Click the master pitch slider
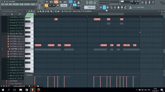The image size is (165, 92). tap(42, 5)
